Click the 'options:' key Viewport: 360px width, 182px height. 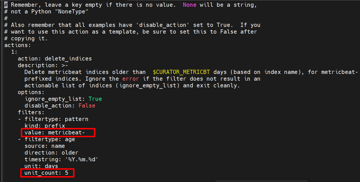(x=31, y=92)
